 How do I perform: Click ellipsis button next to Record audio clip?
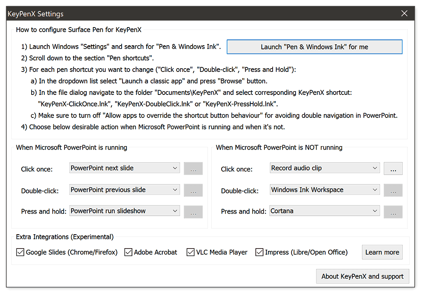pos(393,169)
